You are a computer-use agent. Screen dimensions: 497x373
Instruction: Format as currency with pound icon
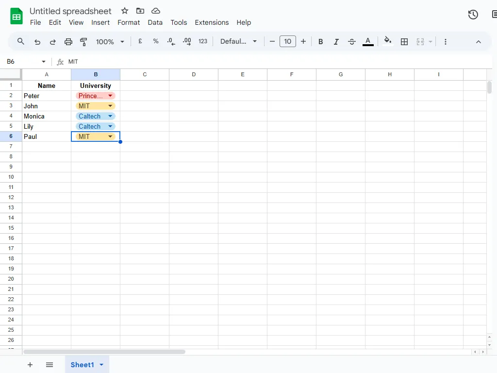point(140,41)
